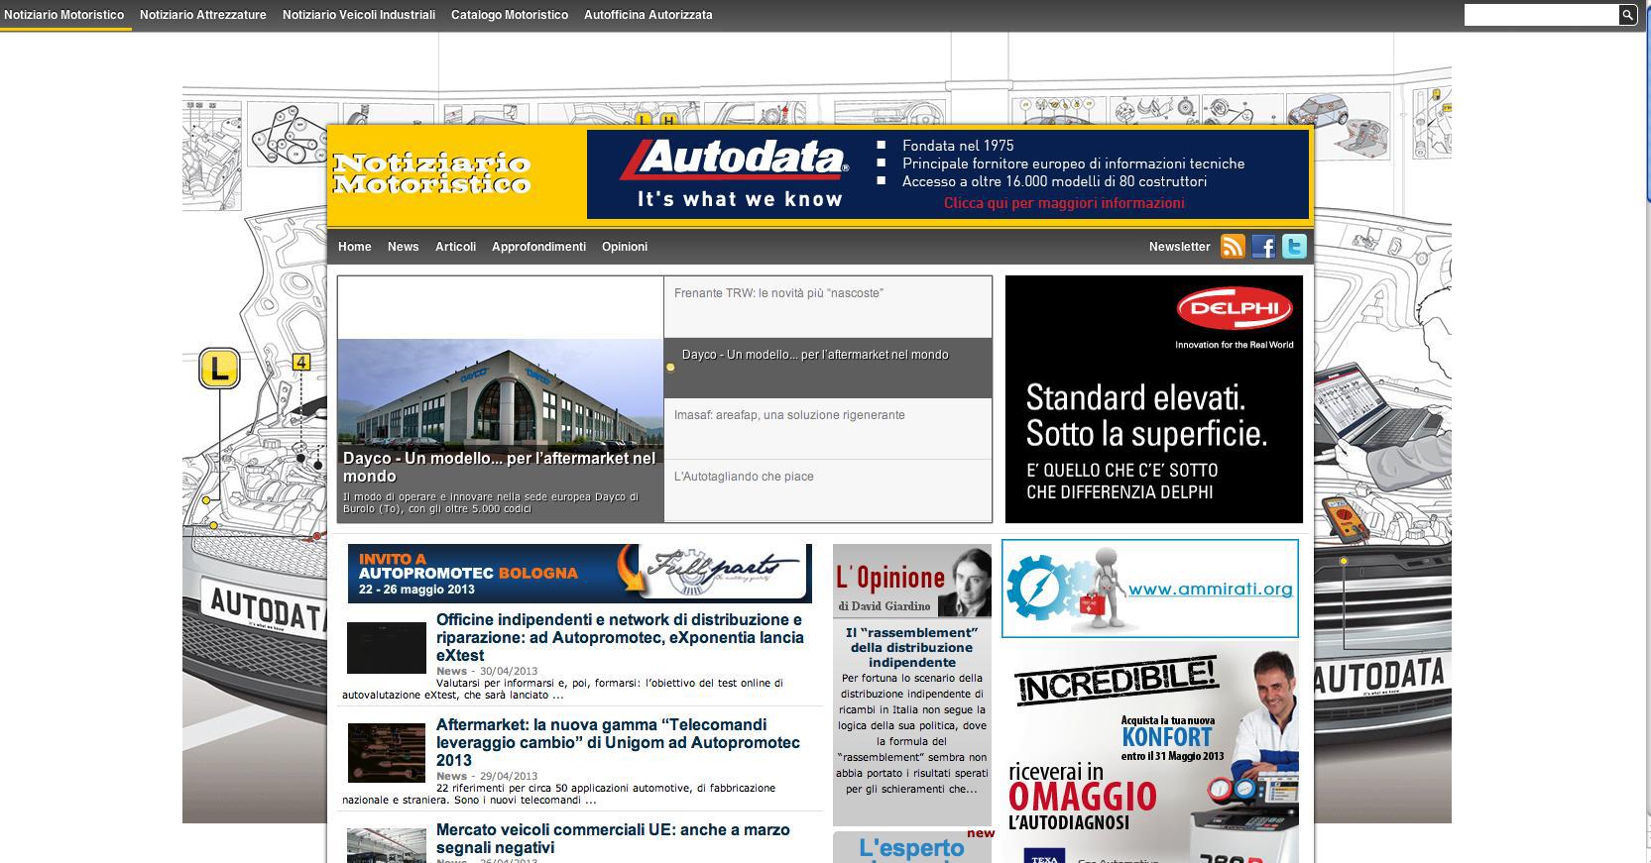This screenshot has width=1651, height=863.
Task: Open the Incredibile Konfort omaggio advertisement
Action: pyautogui.click(x=1150, y=752)
